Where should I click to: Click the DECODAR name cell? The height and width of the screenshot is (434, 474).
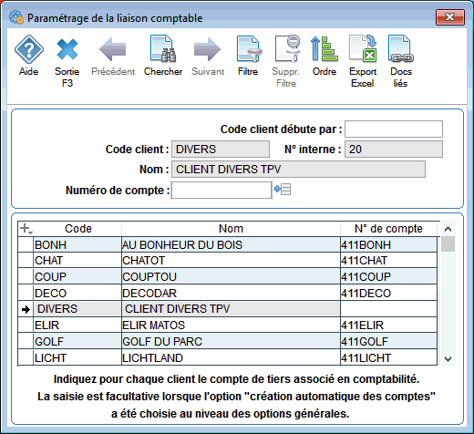[x=231, y=293]
